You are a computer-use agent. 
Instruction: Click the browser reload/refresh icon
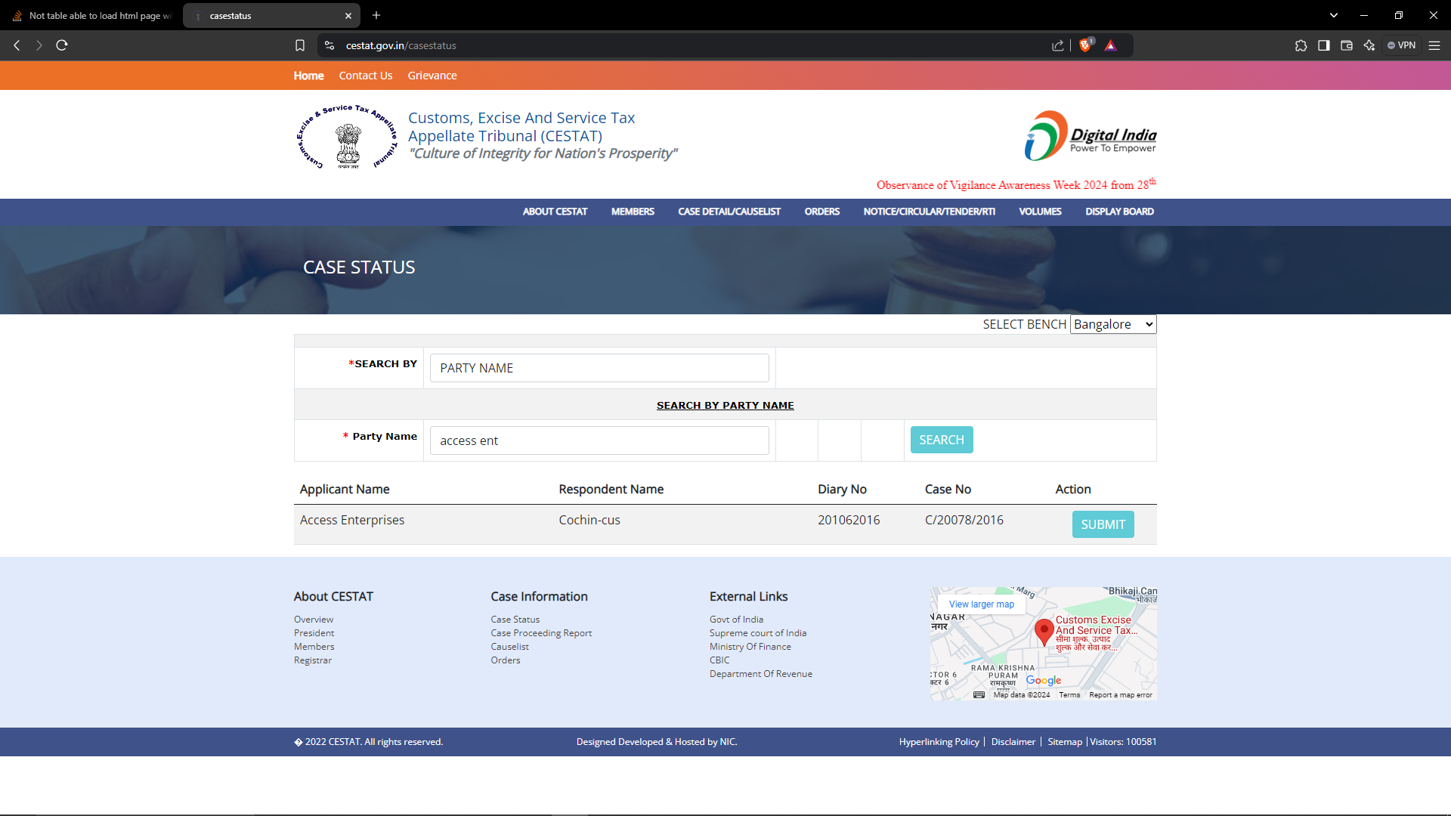pos(62,45)
